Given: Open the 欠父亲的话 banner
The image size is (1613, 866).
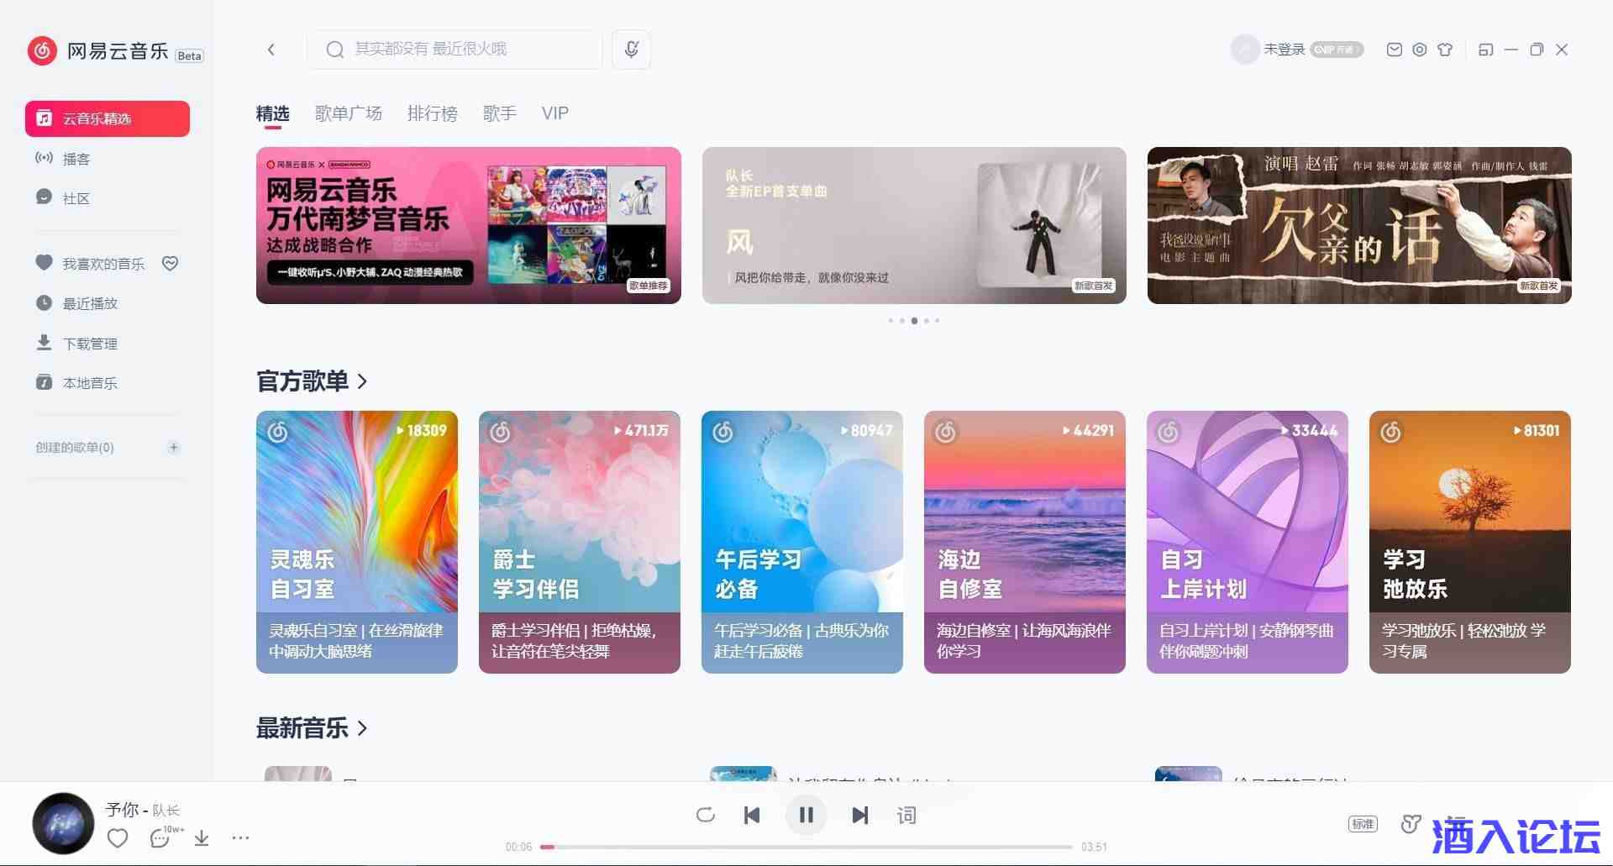Looking at the screenshot, I should coord(1359,225).
